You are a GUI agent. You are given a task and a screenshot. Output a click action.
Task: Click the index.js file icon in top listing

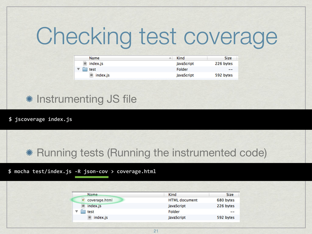pos(85,63)
